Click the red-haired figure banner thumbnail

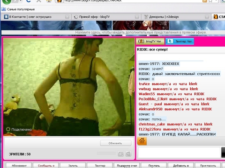pos(141,25)
